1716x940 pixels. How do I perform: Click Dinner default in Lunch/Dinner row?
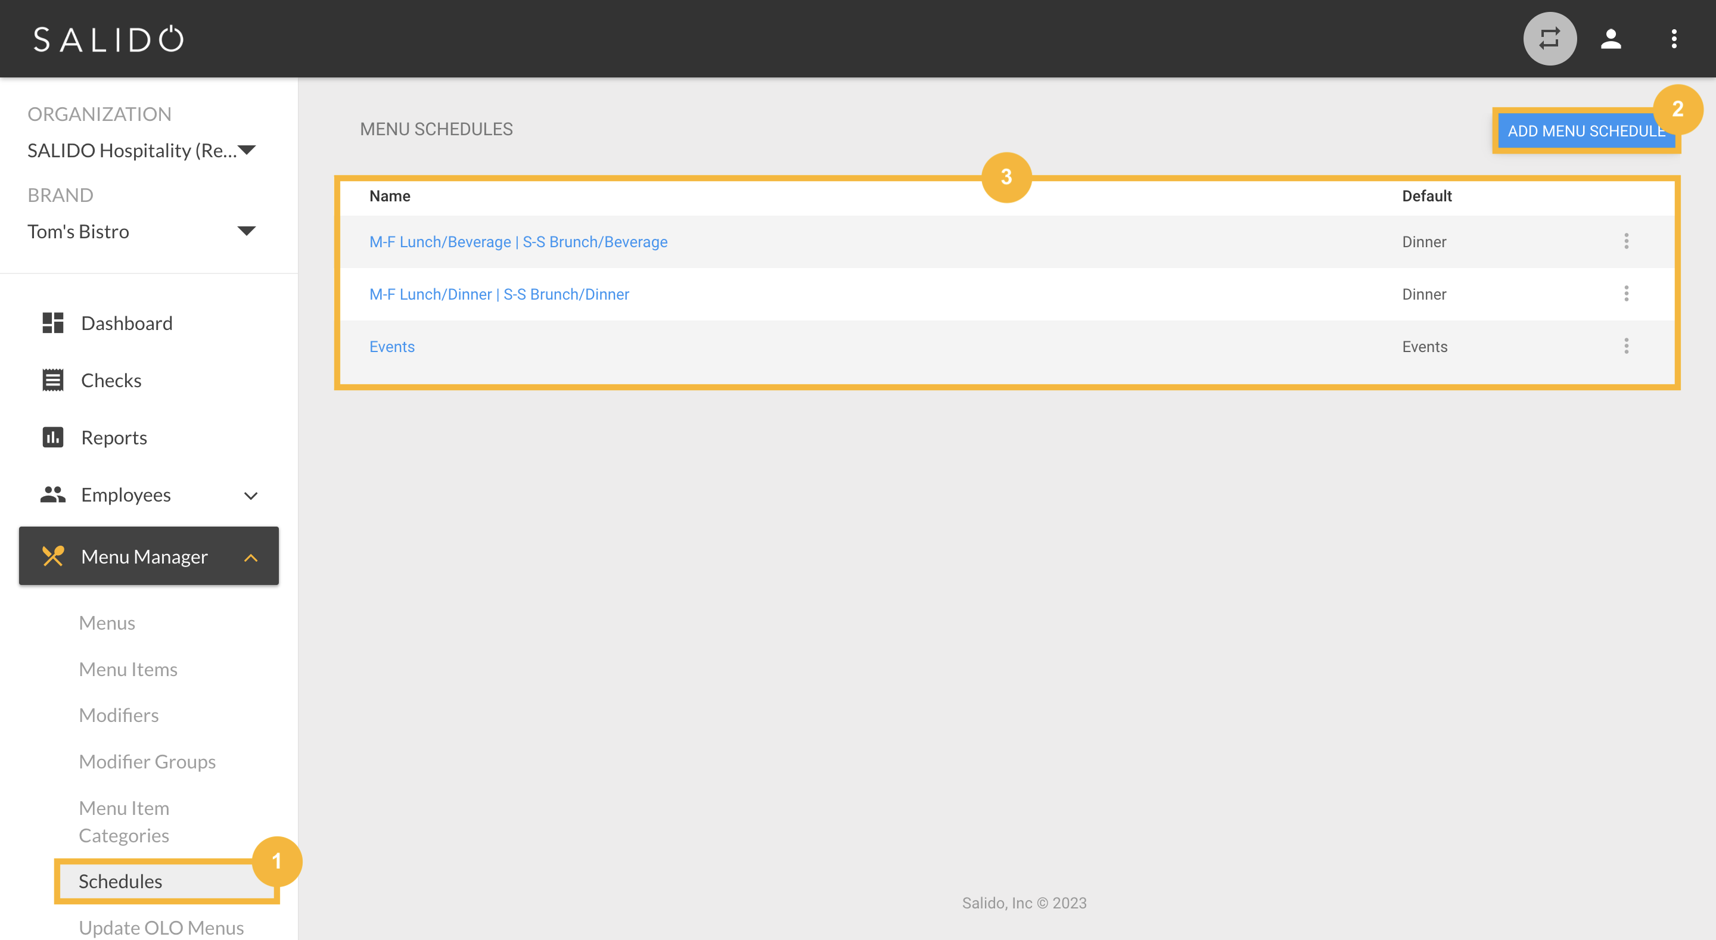coord(1423,294)
